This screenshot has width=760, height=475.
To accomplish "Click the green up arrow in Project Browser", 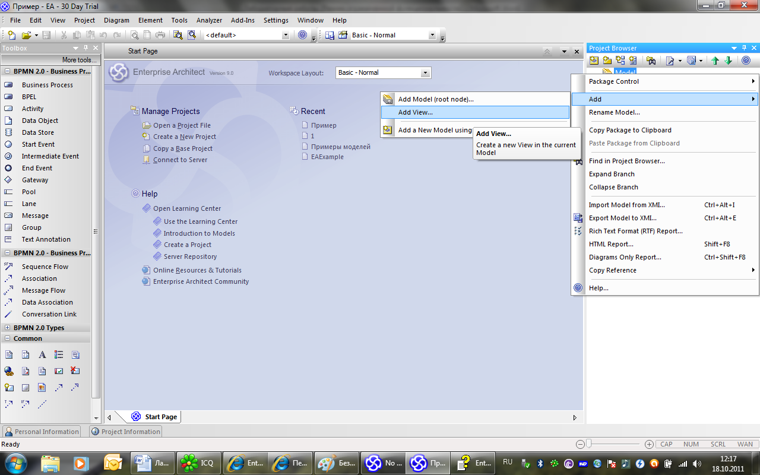I will (x=715, y=61).
